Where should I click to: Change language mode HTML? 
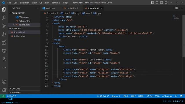pos(141,96)
